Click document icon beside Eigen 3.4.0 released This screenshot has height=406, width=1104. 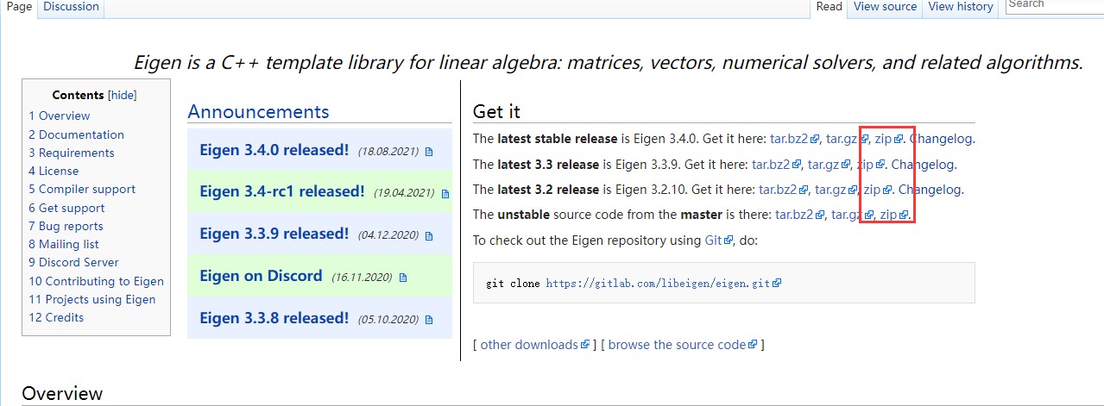[x=429, y=152]
